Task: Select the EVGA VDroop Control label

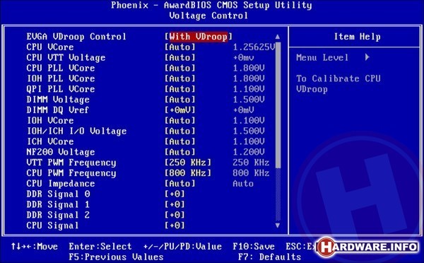Action: tap(76, 37)
